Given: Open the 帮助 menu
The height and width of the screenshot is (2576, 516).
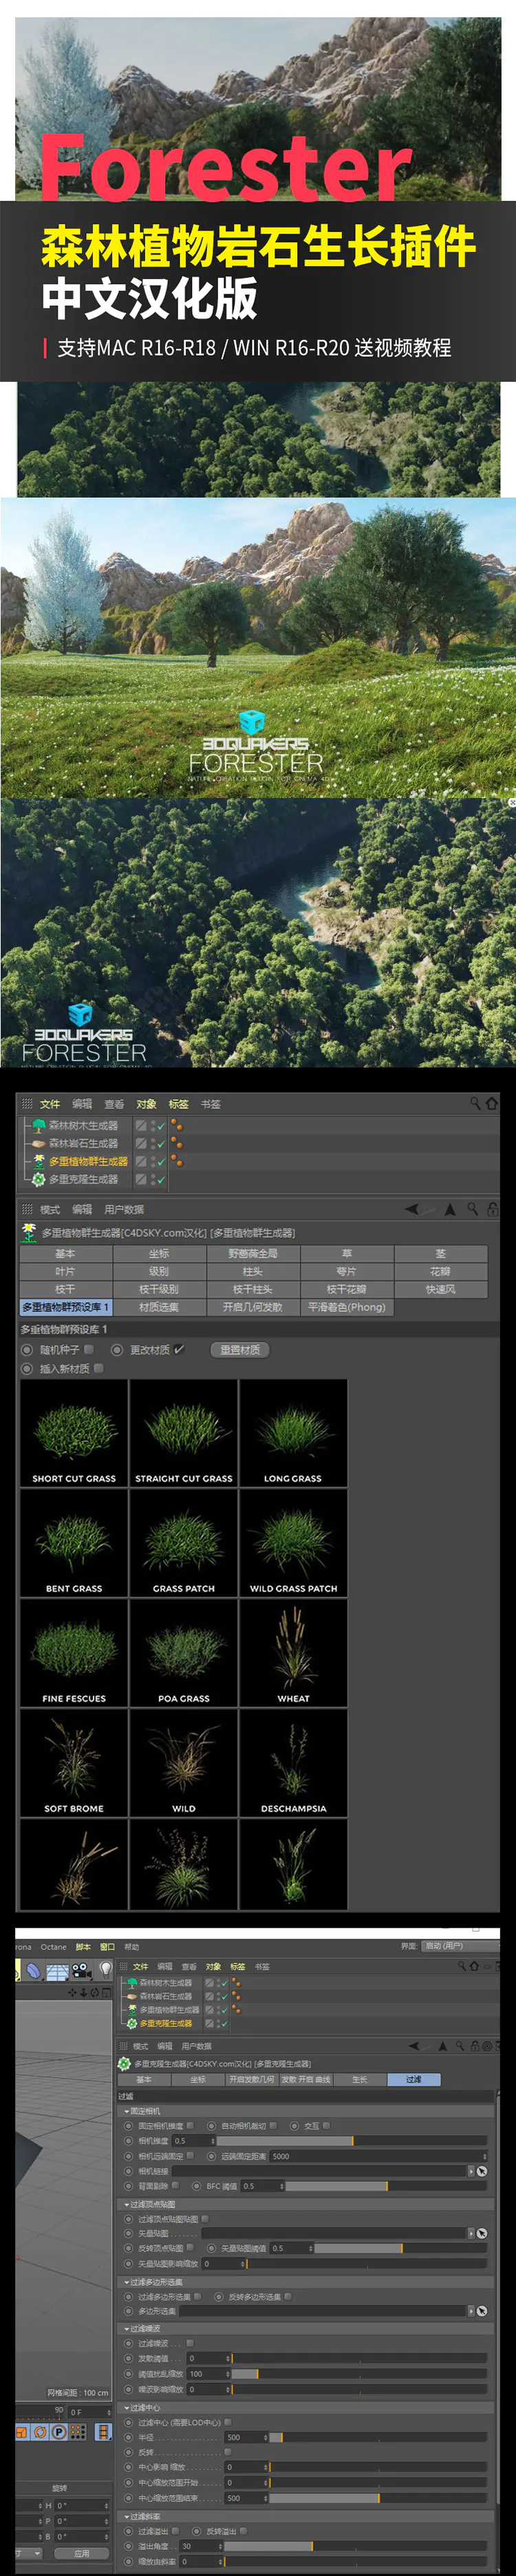Looking at the screenshot, I should click(x=131, y=1947).
